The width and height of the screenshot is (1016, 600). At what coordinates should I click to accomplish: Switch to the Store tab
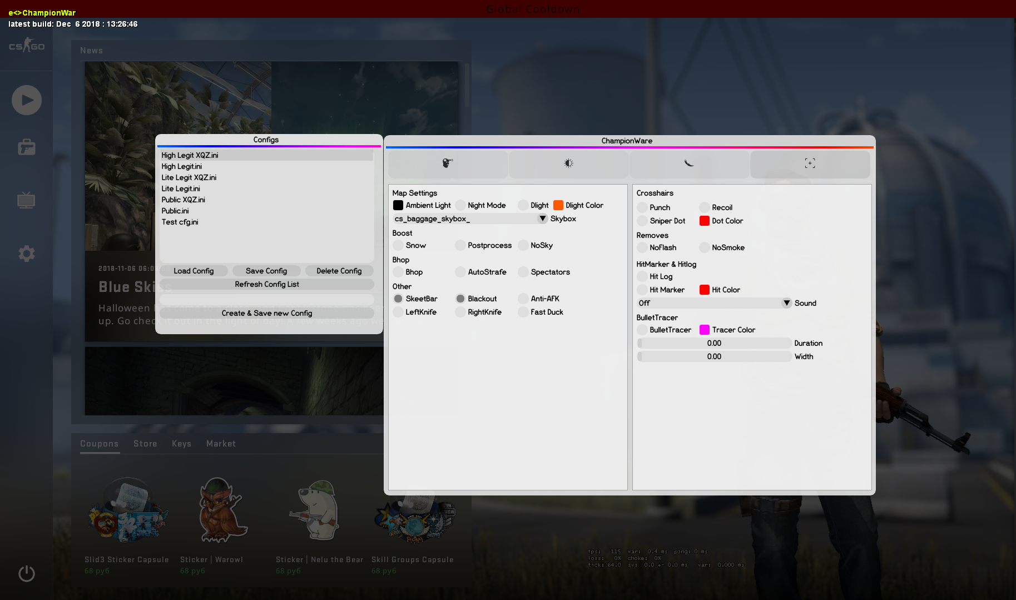145,444
